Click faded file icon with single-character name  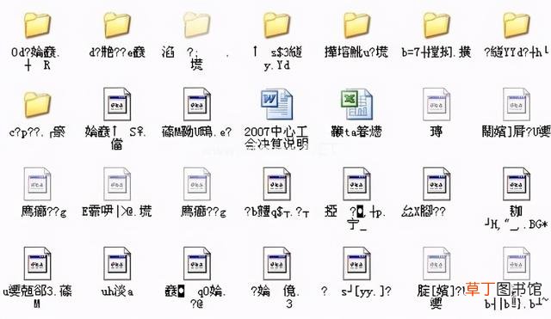tap(436, 104)
